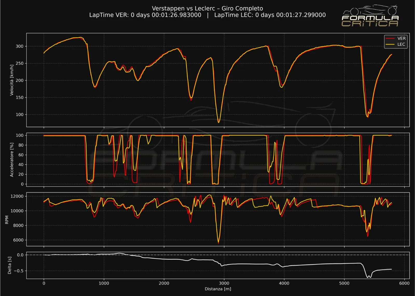Click the −0.5 tick on delta axis
Screen dimensions: 415x296
coord(19,271)
